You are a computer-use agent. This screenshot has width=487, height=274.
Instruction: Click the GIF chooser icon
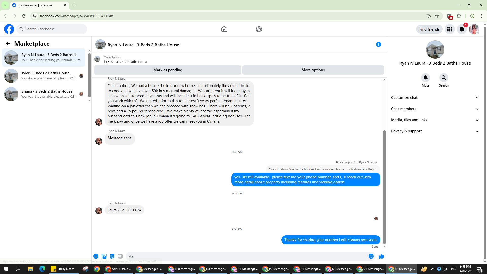pyautogui.click(x=120, y=256)
